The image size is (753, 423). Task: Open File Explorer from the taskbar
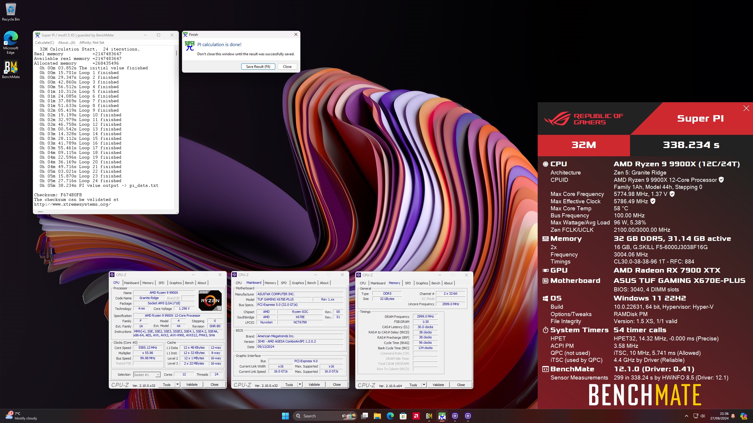[377, 416]
